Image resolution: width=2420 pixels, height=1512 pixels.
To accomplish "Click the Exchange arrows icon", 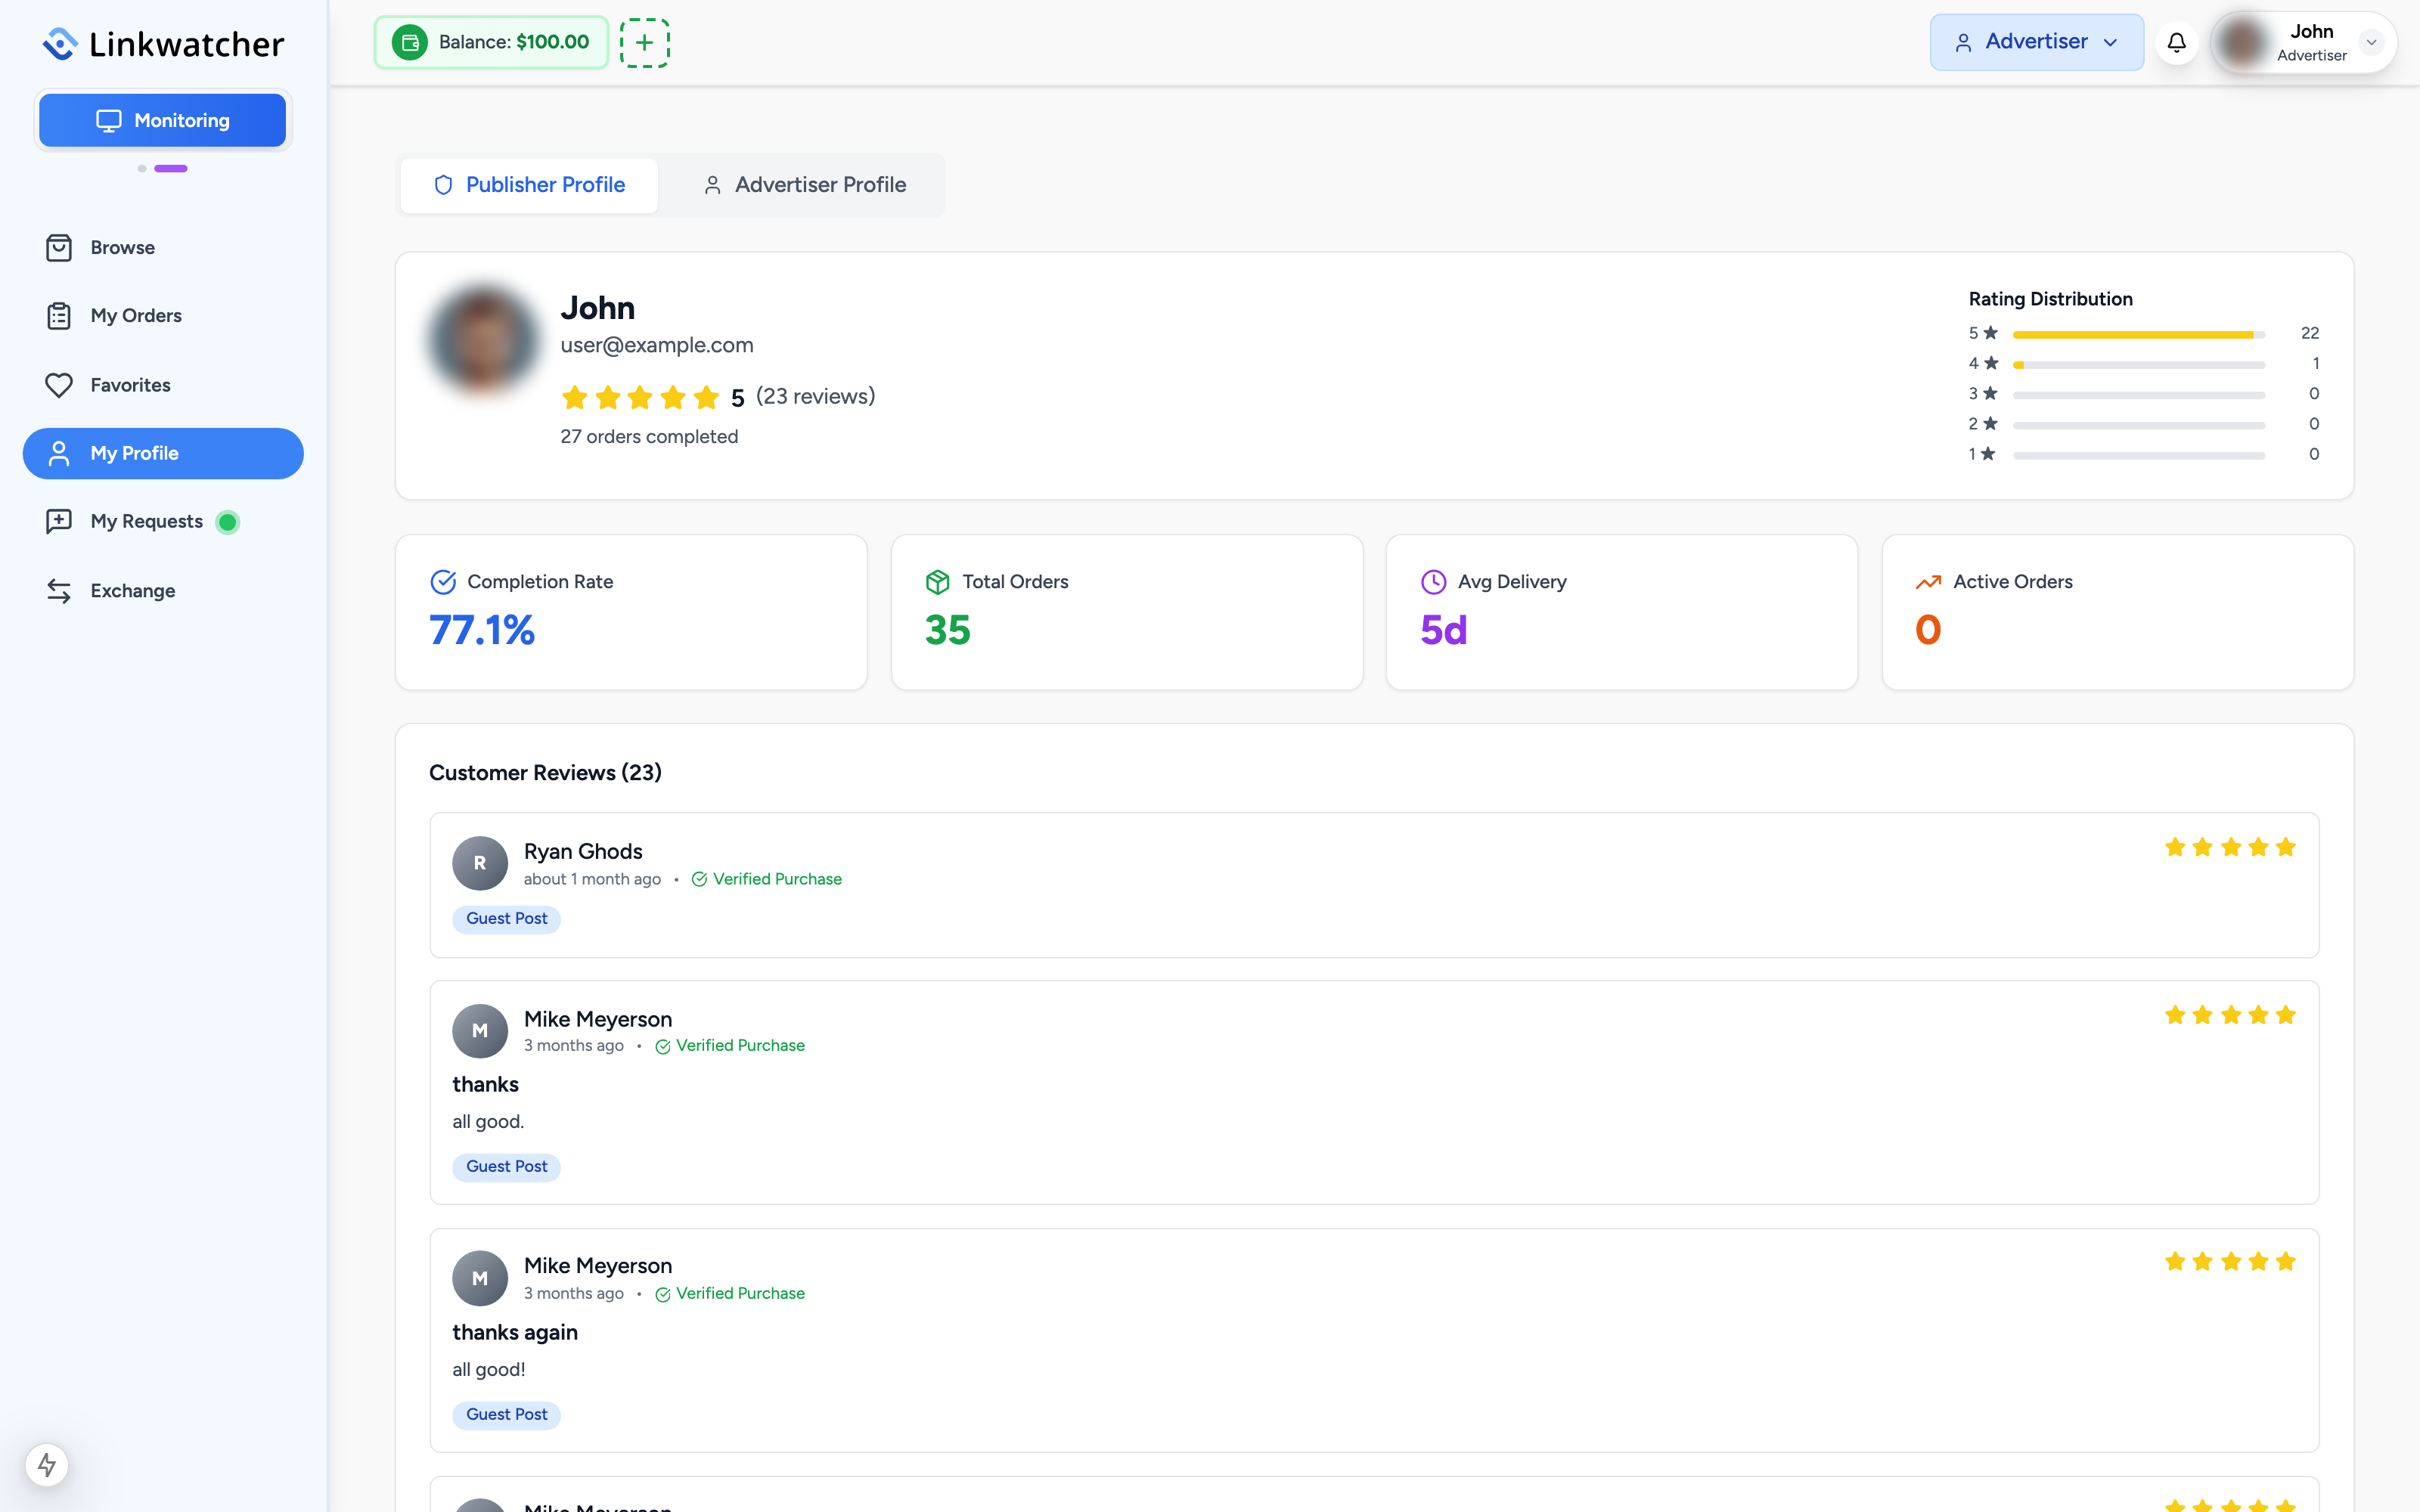I will pyautogui.click(x=59, y=591).
